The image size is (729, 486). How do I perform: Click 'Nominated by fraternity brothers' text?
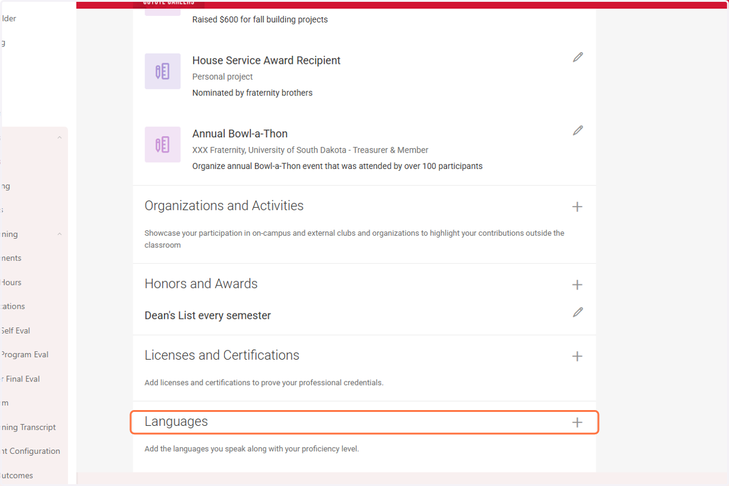pyautogui.click(x=252, y=93)
